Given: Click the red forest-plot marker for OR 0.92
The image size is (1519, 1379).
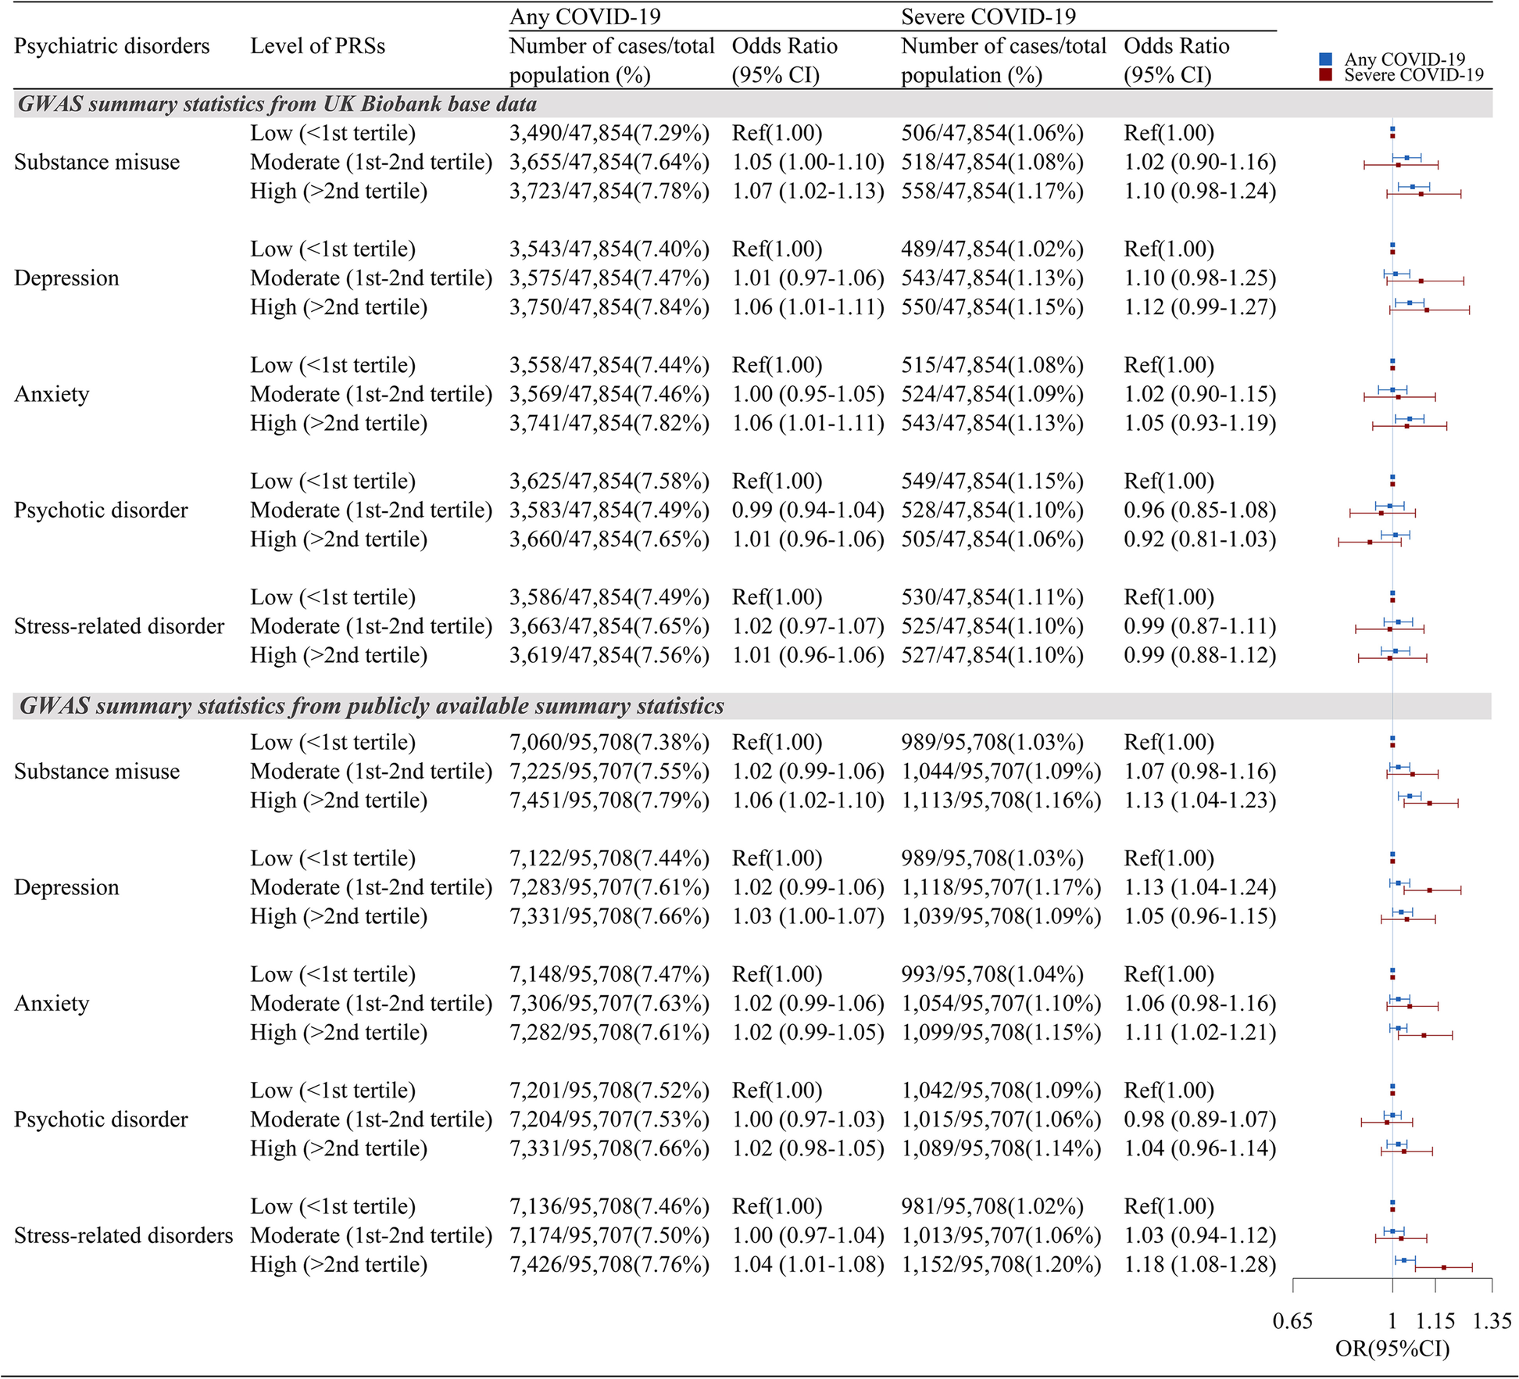Looking at the screenshot, I should [1370, 543].
